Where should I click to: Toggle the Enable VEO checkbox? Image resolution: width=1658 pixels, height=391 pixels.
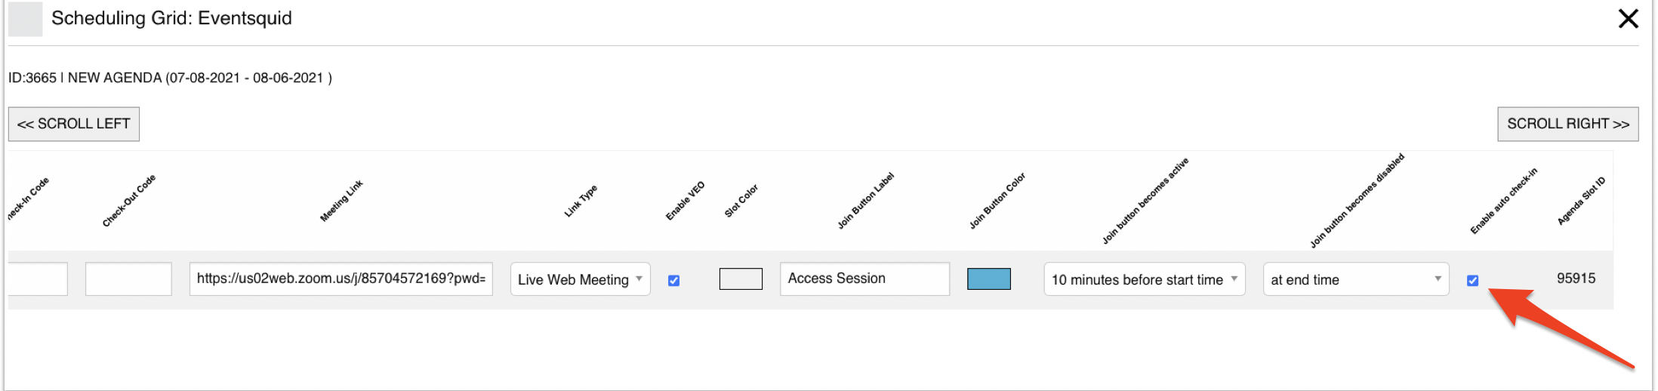(673, 280)
